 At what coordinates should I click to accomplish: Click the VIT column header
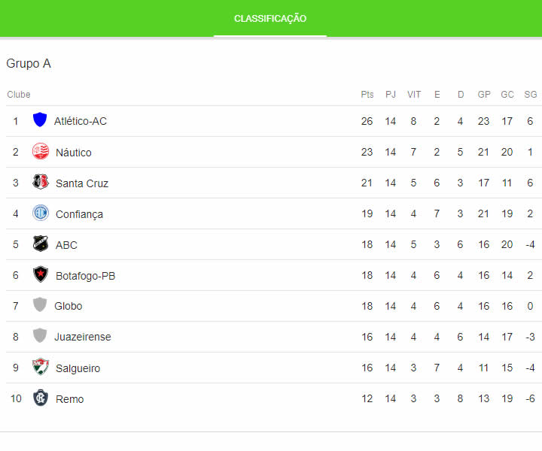(x=414, y=95)
